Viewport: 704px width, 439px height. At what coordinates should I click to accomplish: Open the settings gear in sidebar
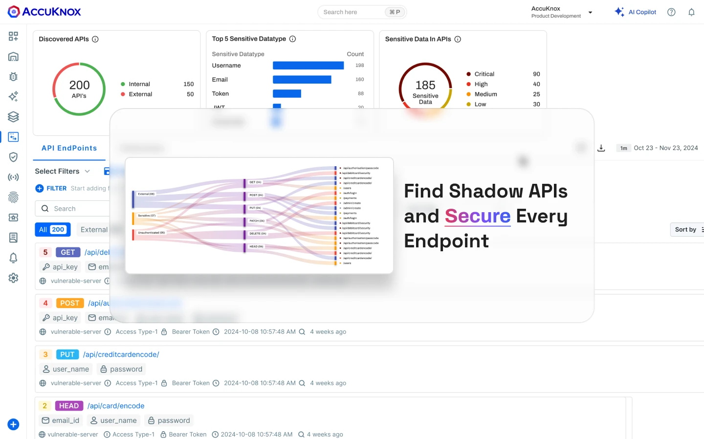tap(13, 278)
